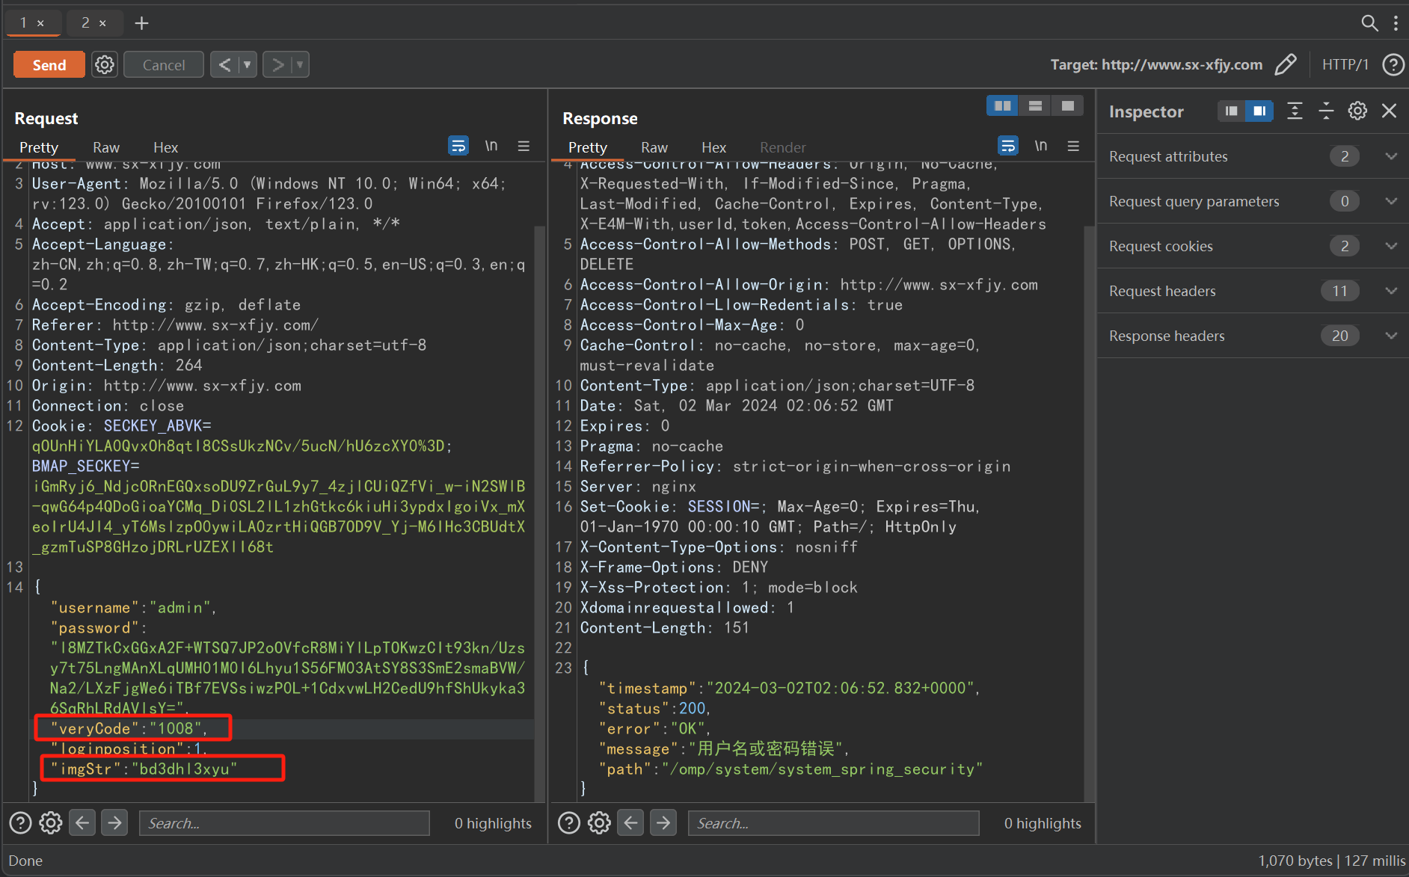Collapse all Inspector sections icon

[x=1326, y=111]
